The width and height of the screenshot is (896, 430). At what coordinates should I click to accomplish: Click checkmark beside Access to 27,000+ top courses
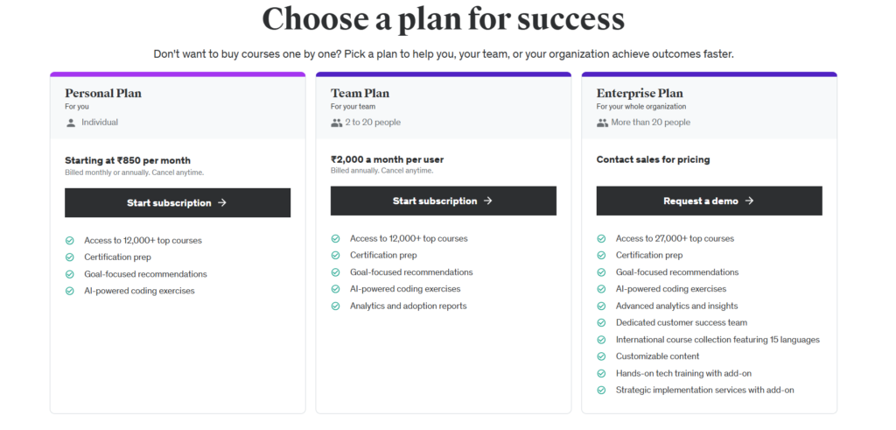[x=601, y=238]
